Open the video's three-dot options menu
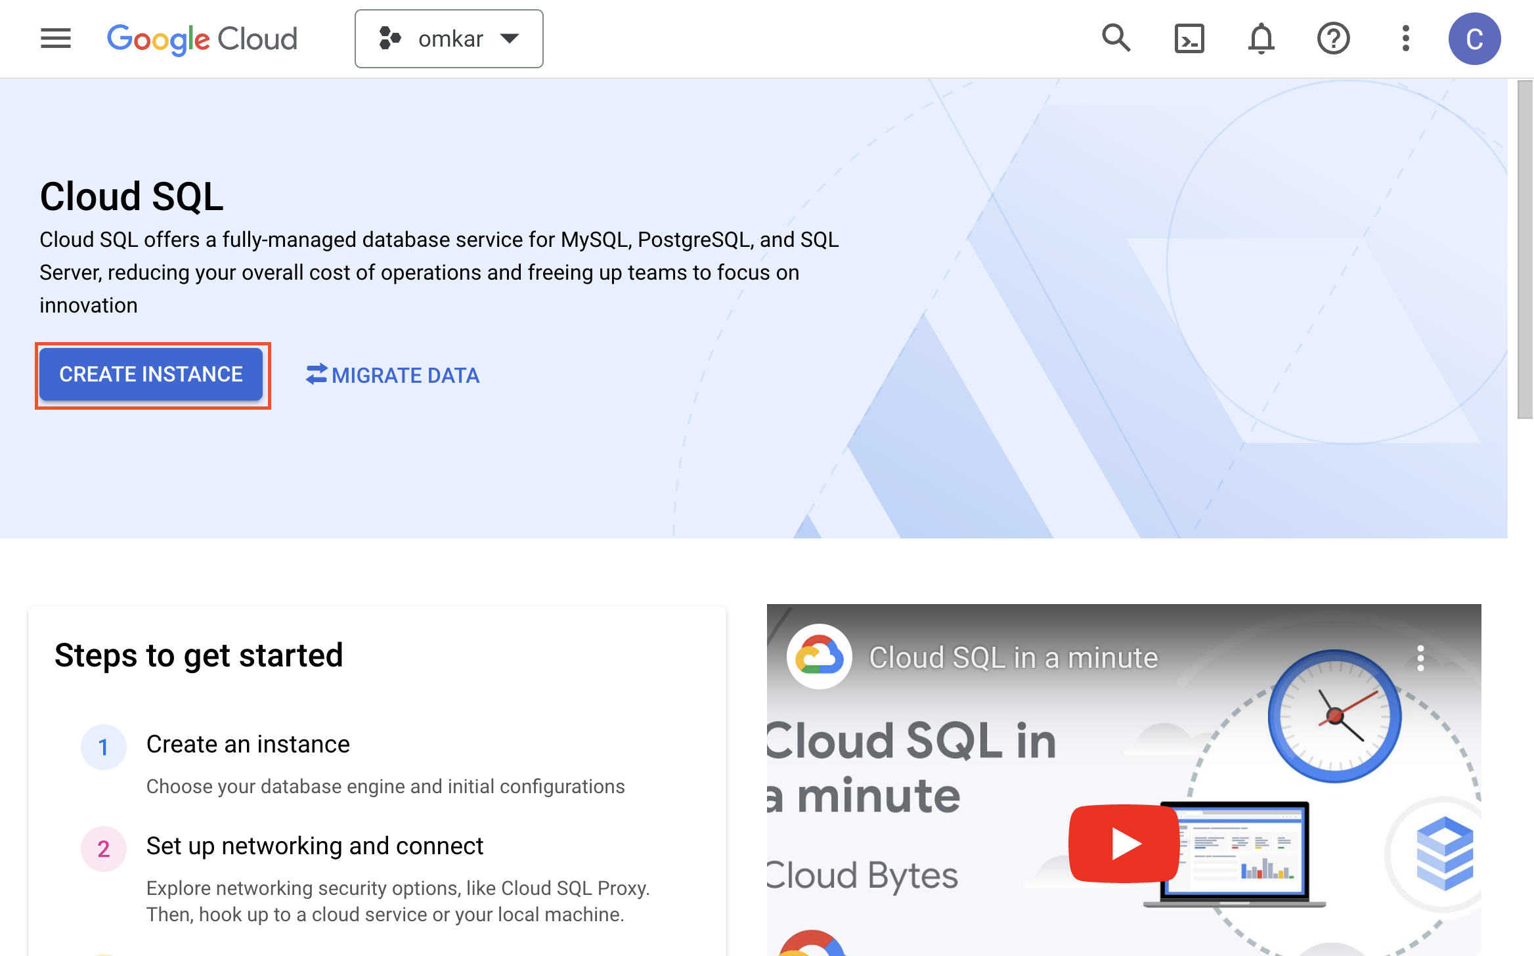 click(x=1420, y=658)
